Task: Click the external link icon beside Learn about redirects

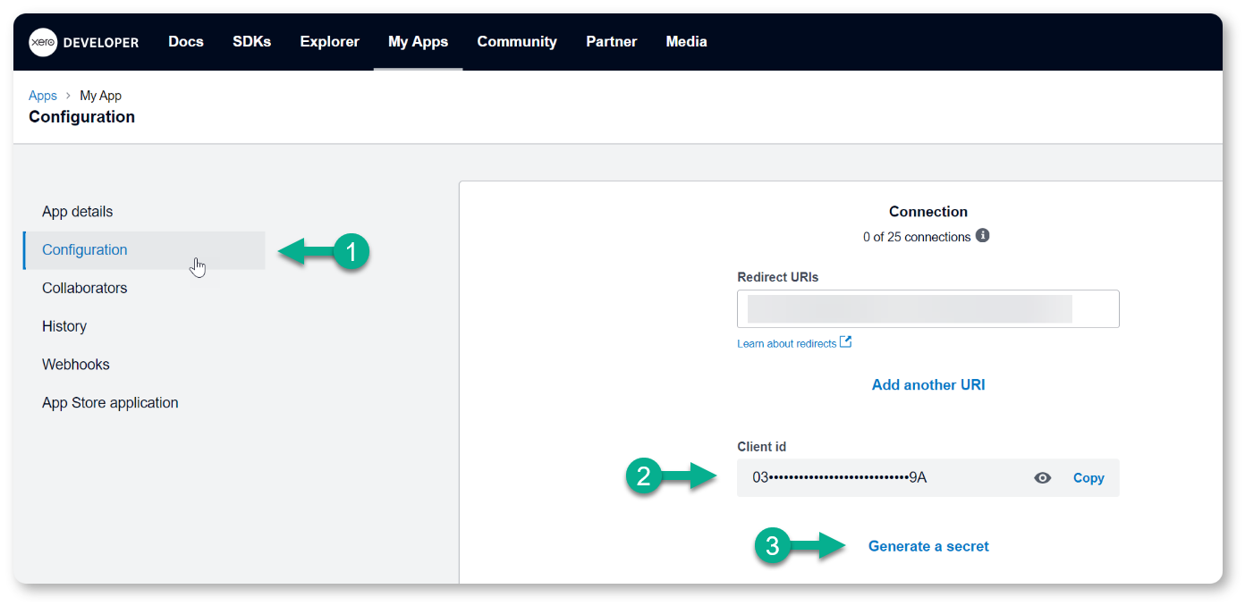Action: click(845, 342)
